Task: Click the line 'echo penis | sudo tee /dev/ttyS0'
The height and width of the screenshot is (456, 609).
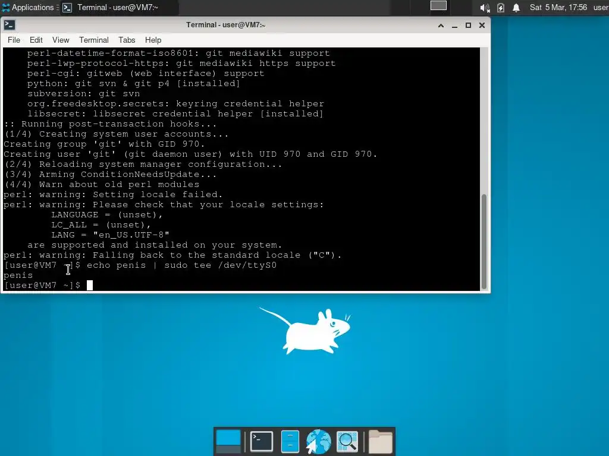Action: (182, 265)
